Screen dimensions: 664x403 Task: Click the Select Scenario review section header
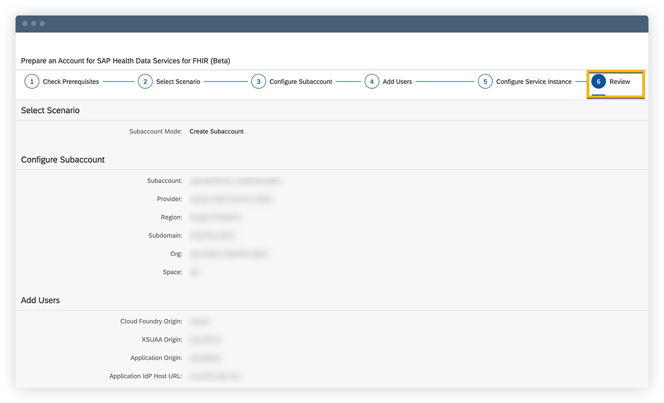pyautogui.click(x=50, y=110)
